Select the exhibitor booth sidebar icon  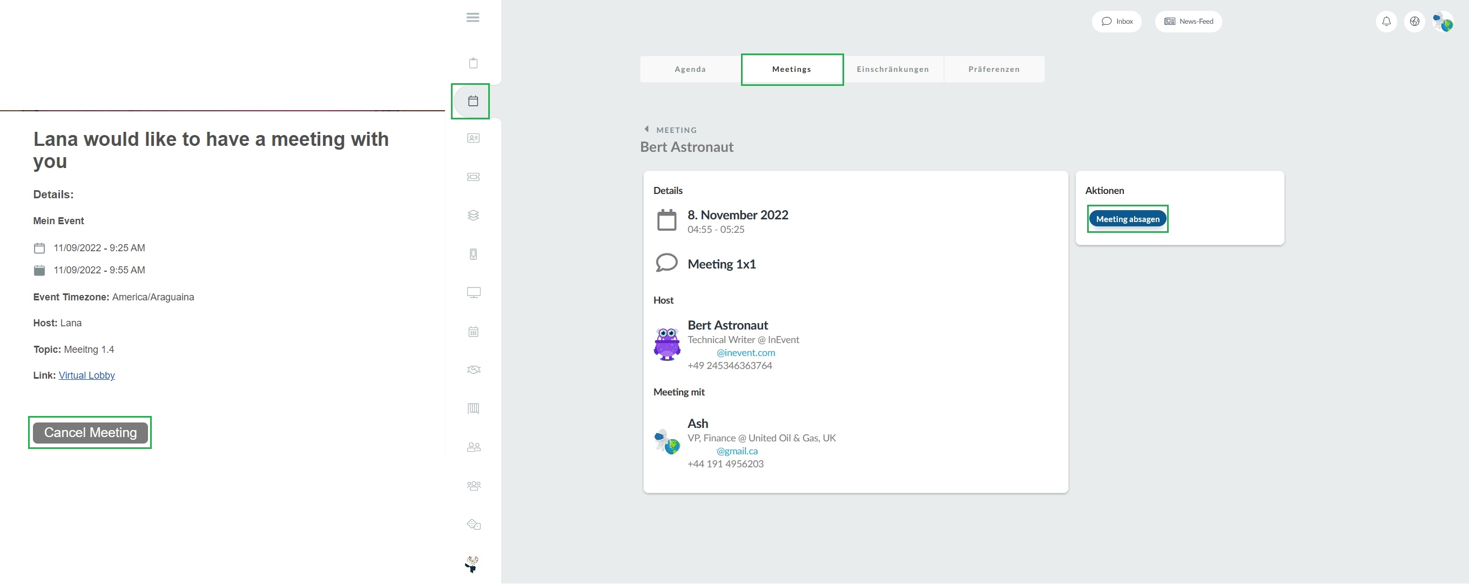[x=473, y=408]
